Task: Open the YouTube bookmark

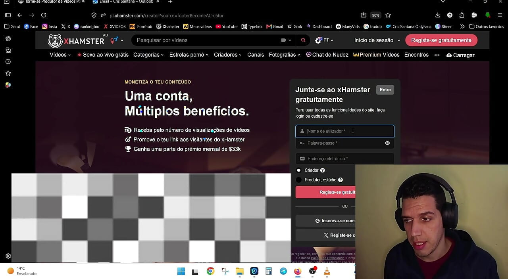Action: [227, 27]
